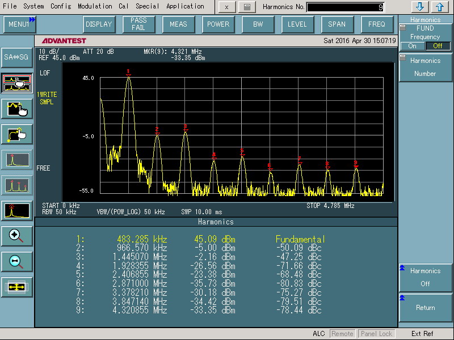Expand the MENU1 button
454x340 pixels.
click(20, 24)
